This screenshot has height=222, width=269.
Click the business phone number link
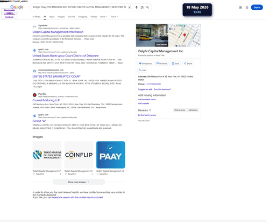coord(153,84)
